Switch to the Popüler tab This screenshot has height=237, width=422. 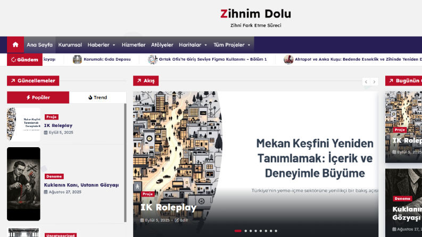[x=38, y=98]
